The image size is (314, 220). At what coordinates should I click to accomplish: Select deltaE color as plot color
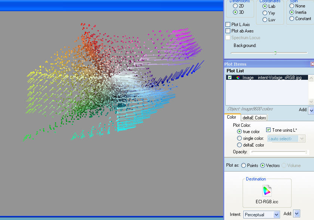[240, 145]
